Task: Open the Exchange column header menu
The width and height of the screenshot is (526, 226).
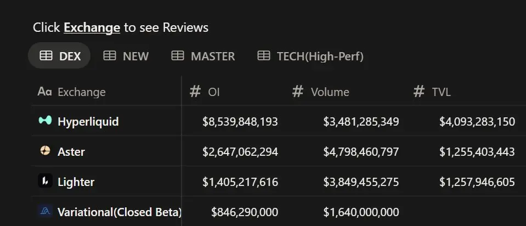Action: point(106,92)
